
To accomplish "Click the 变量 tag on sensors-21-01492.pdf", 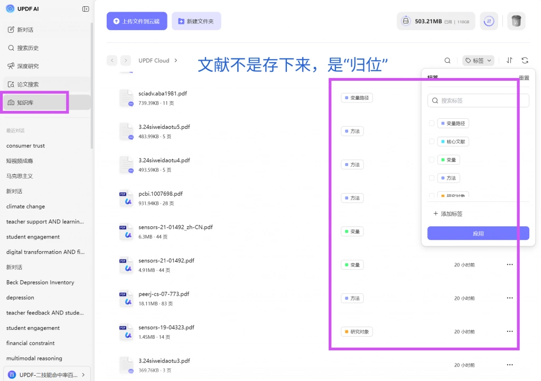I will click(x=352, y=265).
